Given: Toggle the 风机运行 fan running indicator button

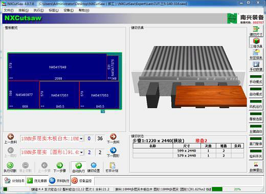Looking at the screenshot, I should pos(256,104).
